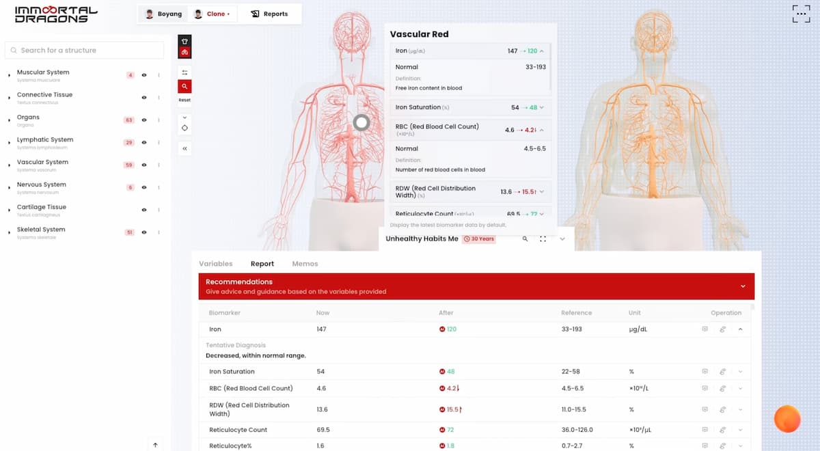Click the shirt body-surface view icon

pos(184,41)
